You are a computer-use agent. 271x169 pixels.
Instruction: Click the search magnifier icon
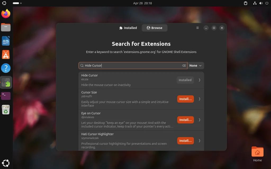(x=82, y=66)
